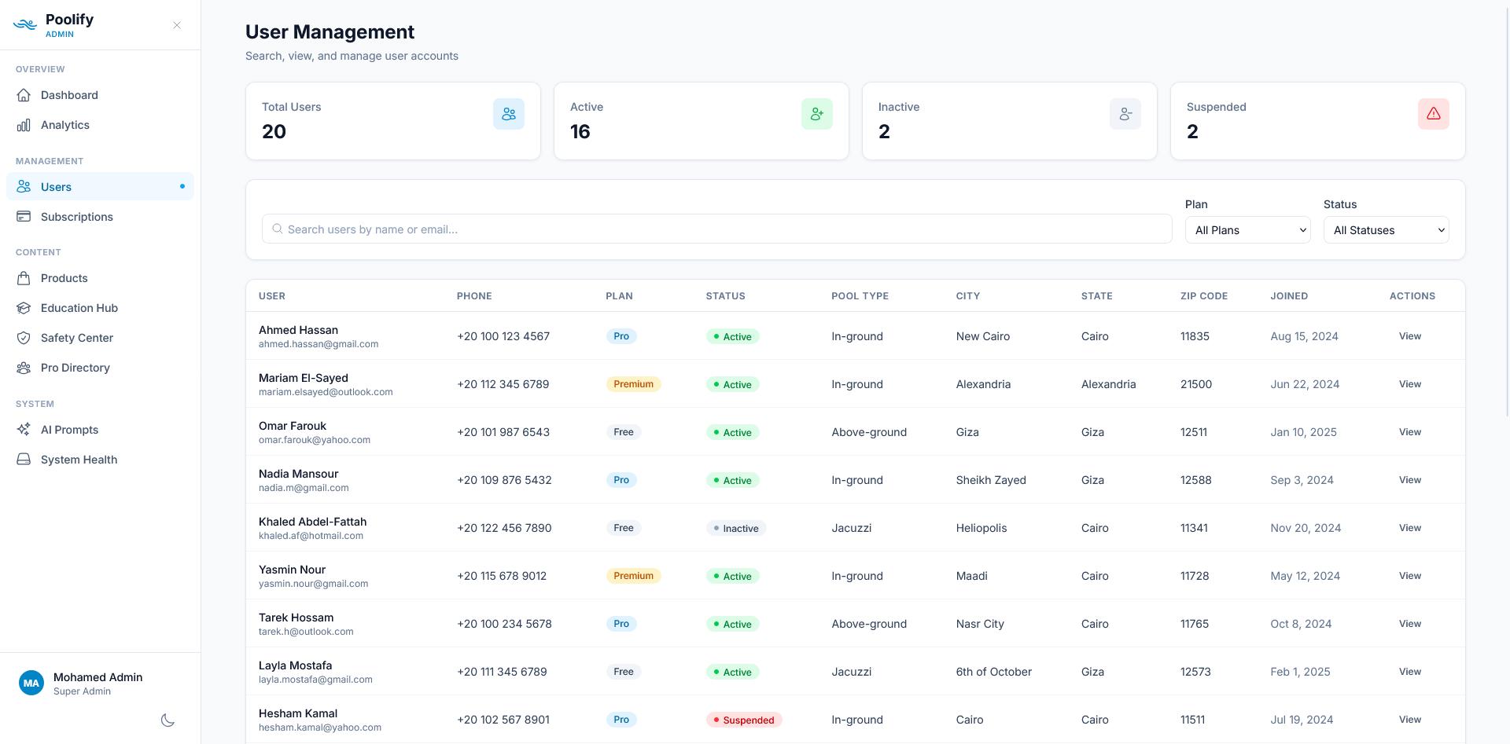Click Omar Farouk's Free plan badge
1510x744 pixels.
click(x=624, y=432)
